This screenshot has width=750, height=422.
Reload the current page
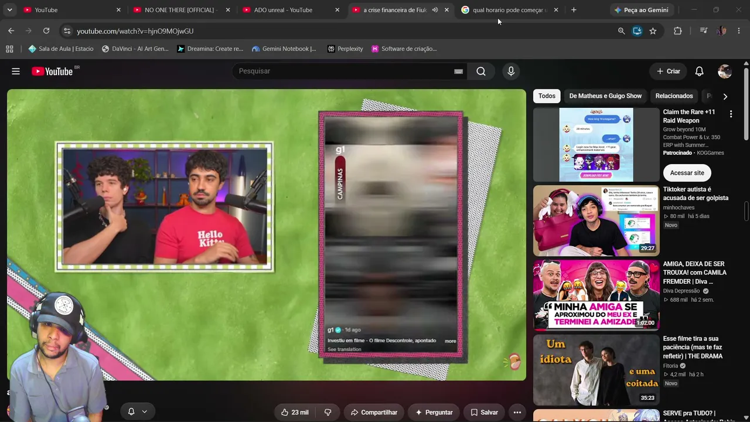coord(46,30)
